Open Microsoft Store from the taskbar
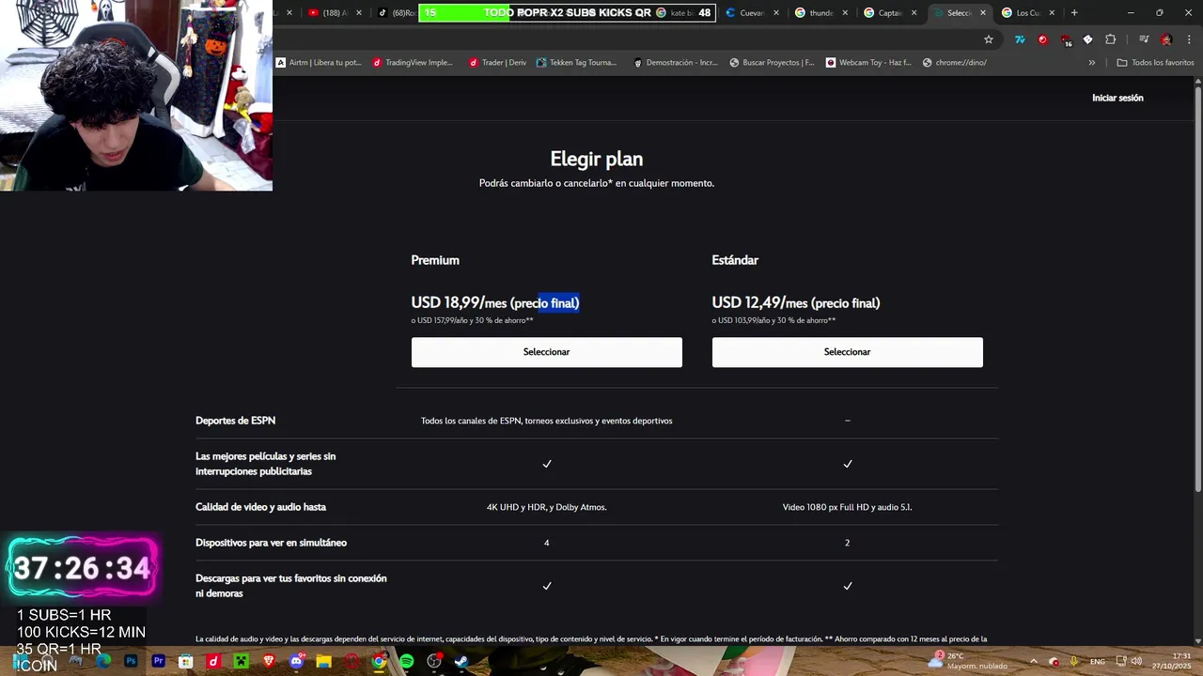Screen dimensions: 1203x676 coord(186,661)
